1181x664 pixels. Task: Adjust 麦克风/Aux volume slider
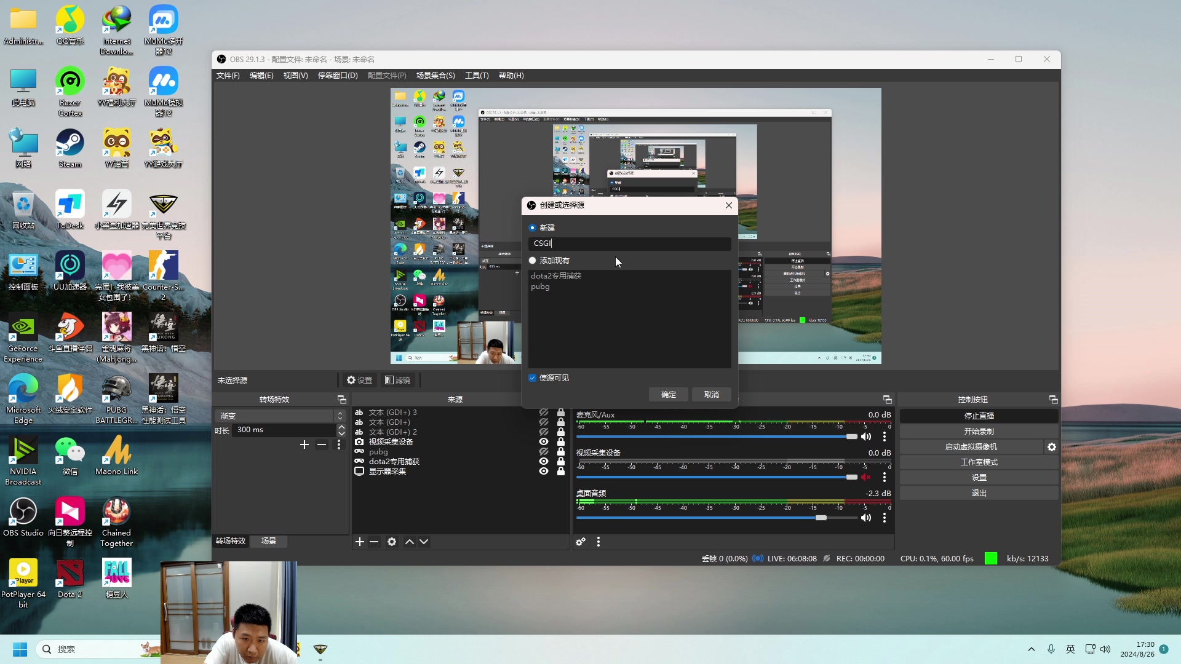717,437
